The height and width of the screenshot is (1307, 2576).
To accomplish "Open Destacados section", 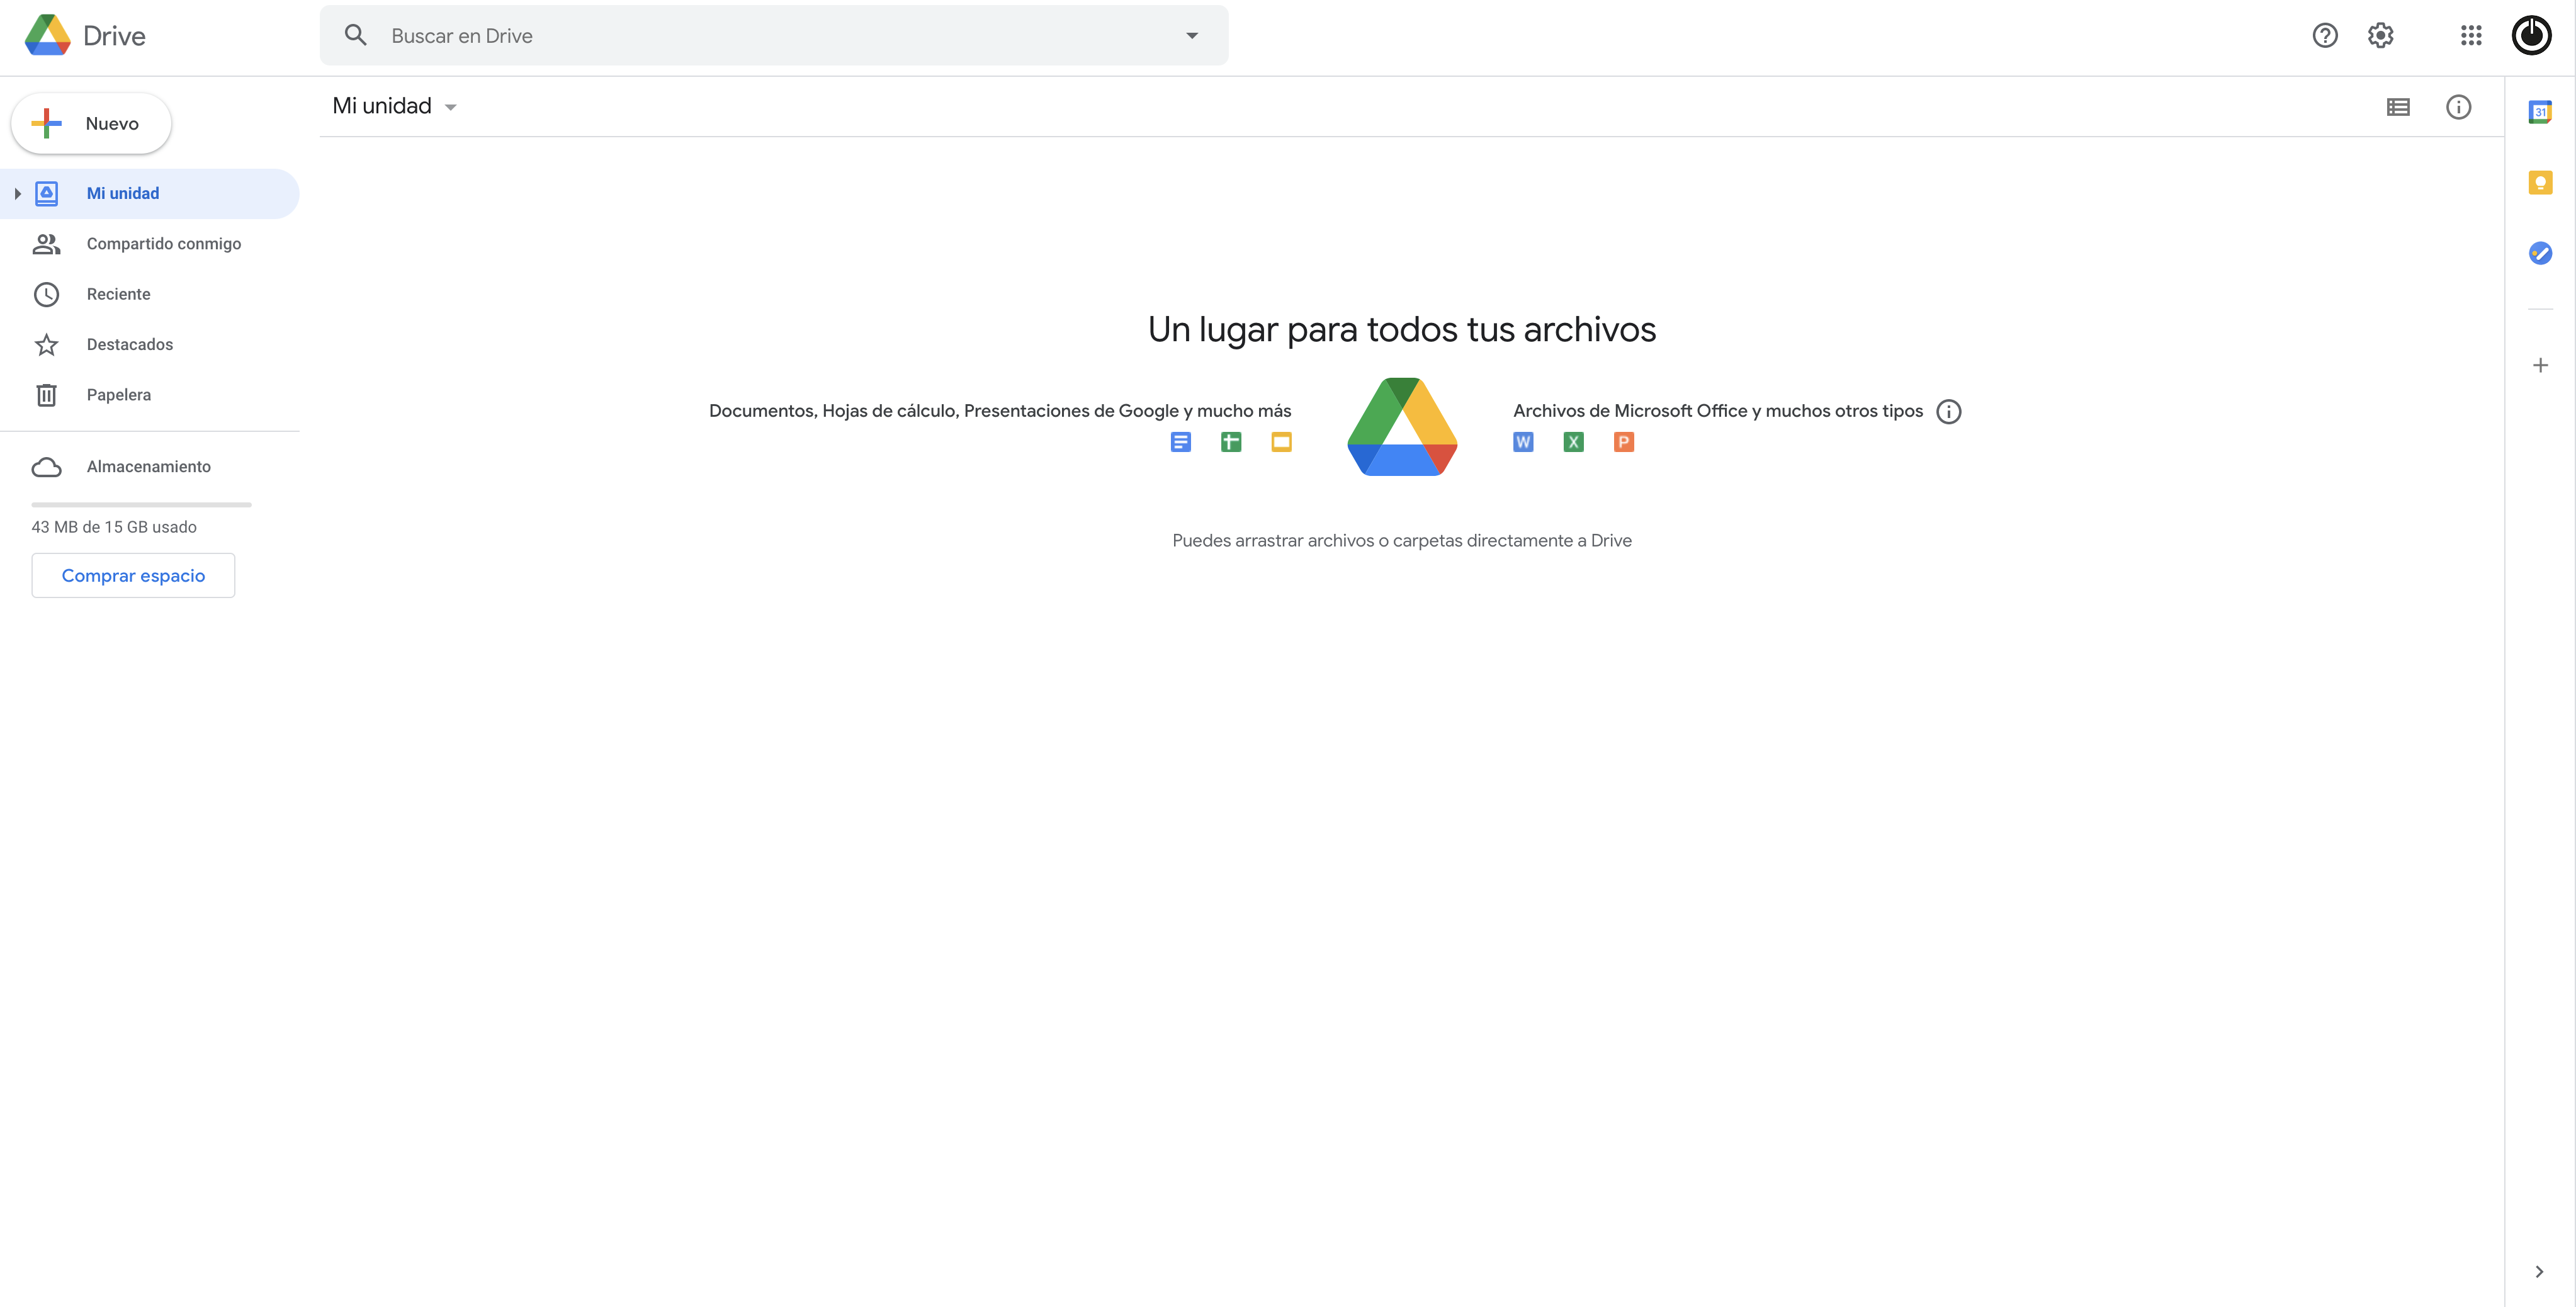I will (x=150, y=344).
